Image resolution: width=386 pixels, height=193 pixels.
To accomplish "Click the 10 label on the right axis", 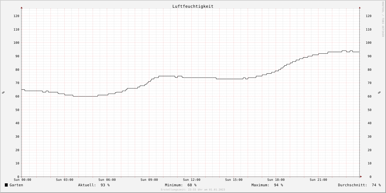I will click(x=370, y=163).
